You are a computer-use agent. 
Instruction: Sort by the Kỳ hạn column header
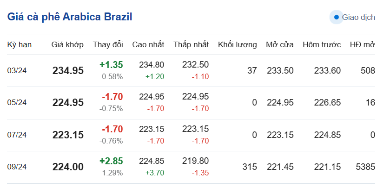coord(20,45)
